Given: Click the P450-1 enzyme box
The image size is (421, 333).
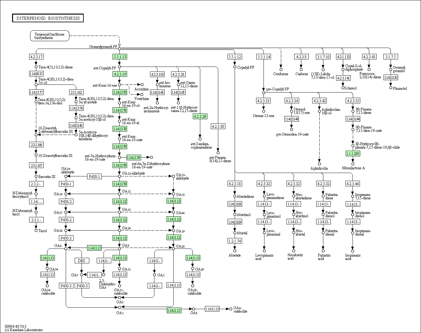Looking at the screenshot, I should (x=95, y=176).
